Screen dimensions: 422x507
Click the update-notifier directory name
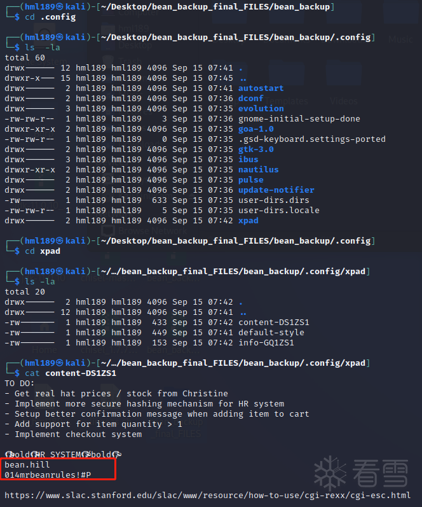276,190
